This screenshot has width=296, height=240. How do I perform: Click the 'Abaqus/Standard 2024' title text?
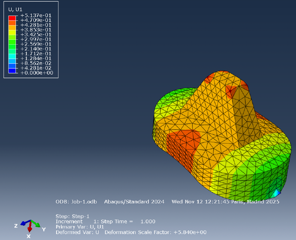tap(134, 202)
